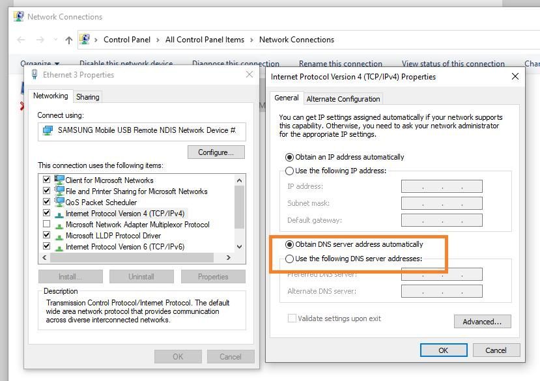The width and height of the screenshot is (540, 381).
Task: Click the Client for Microsoft Networks icon
Action: [x=59, y=180]
